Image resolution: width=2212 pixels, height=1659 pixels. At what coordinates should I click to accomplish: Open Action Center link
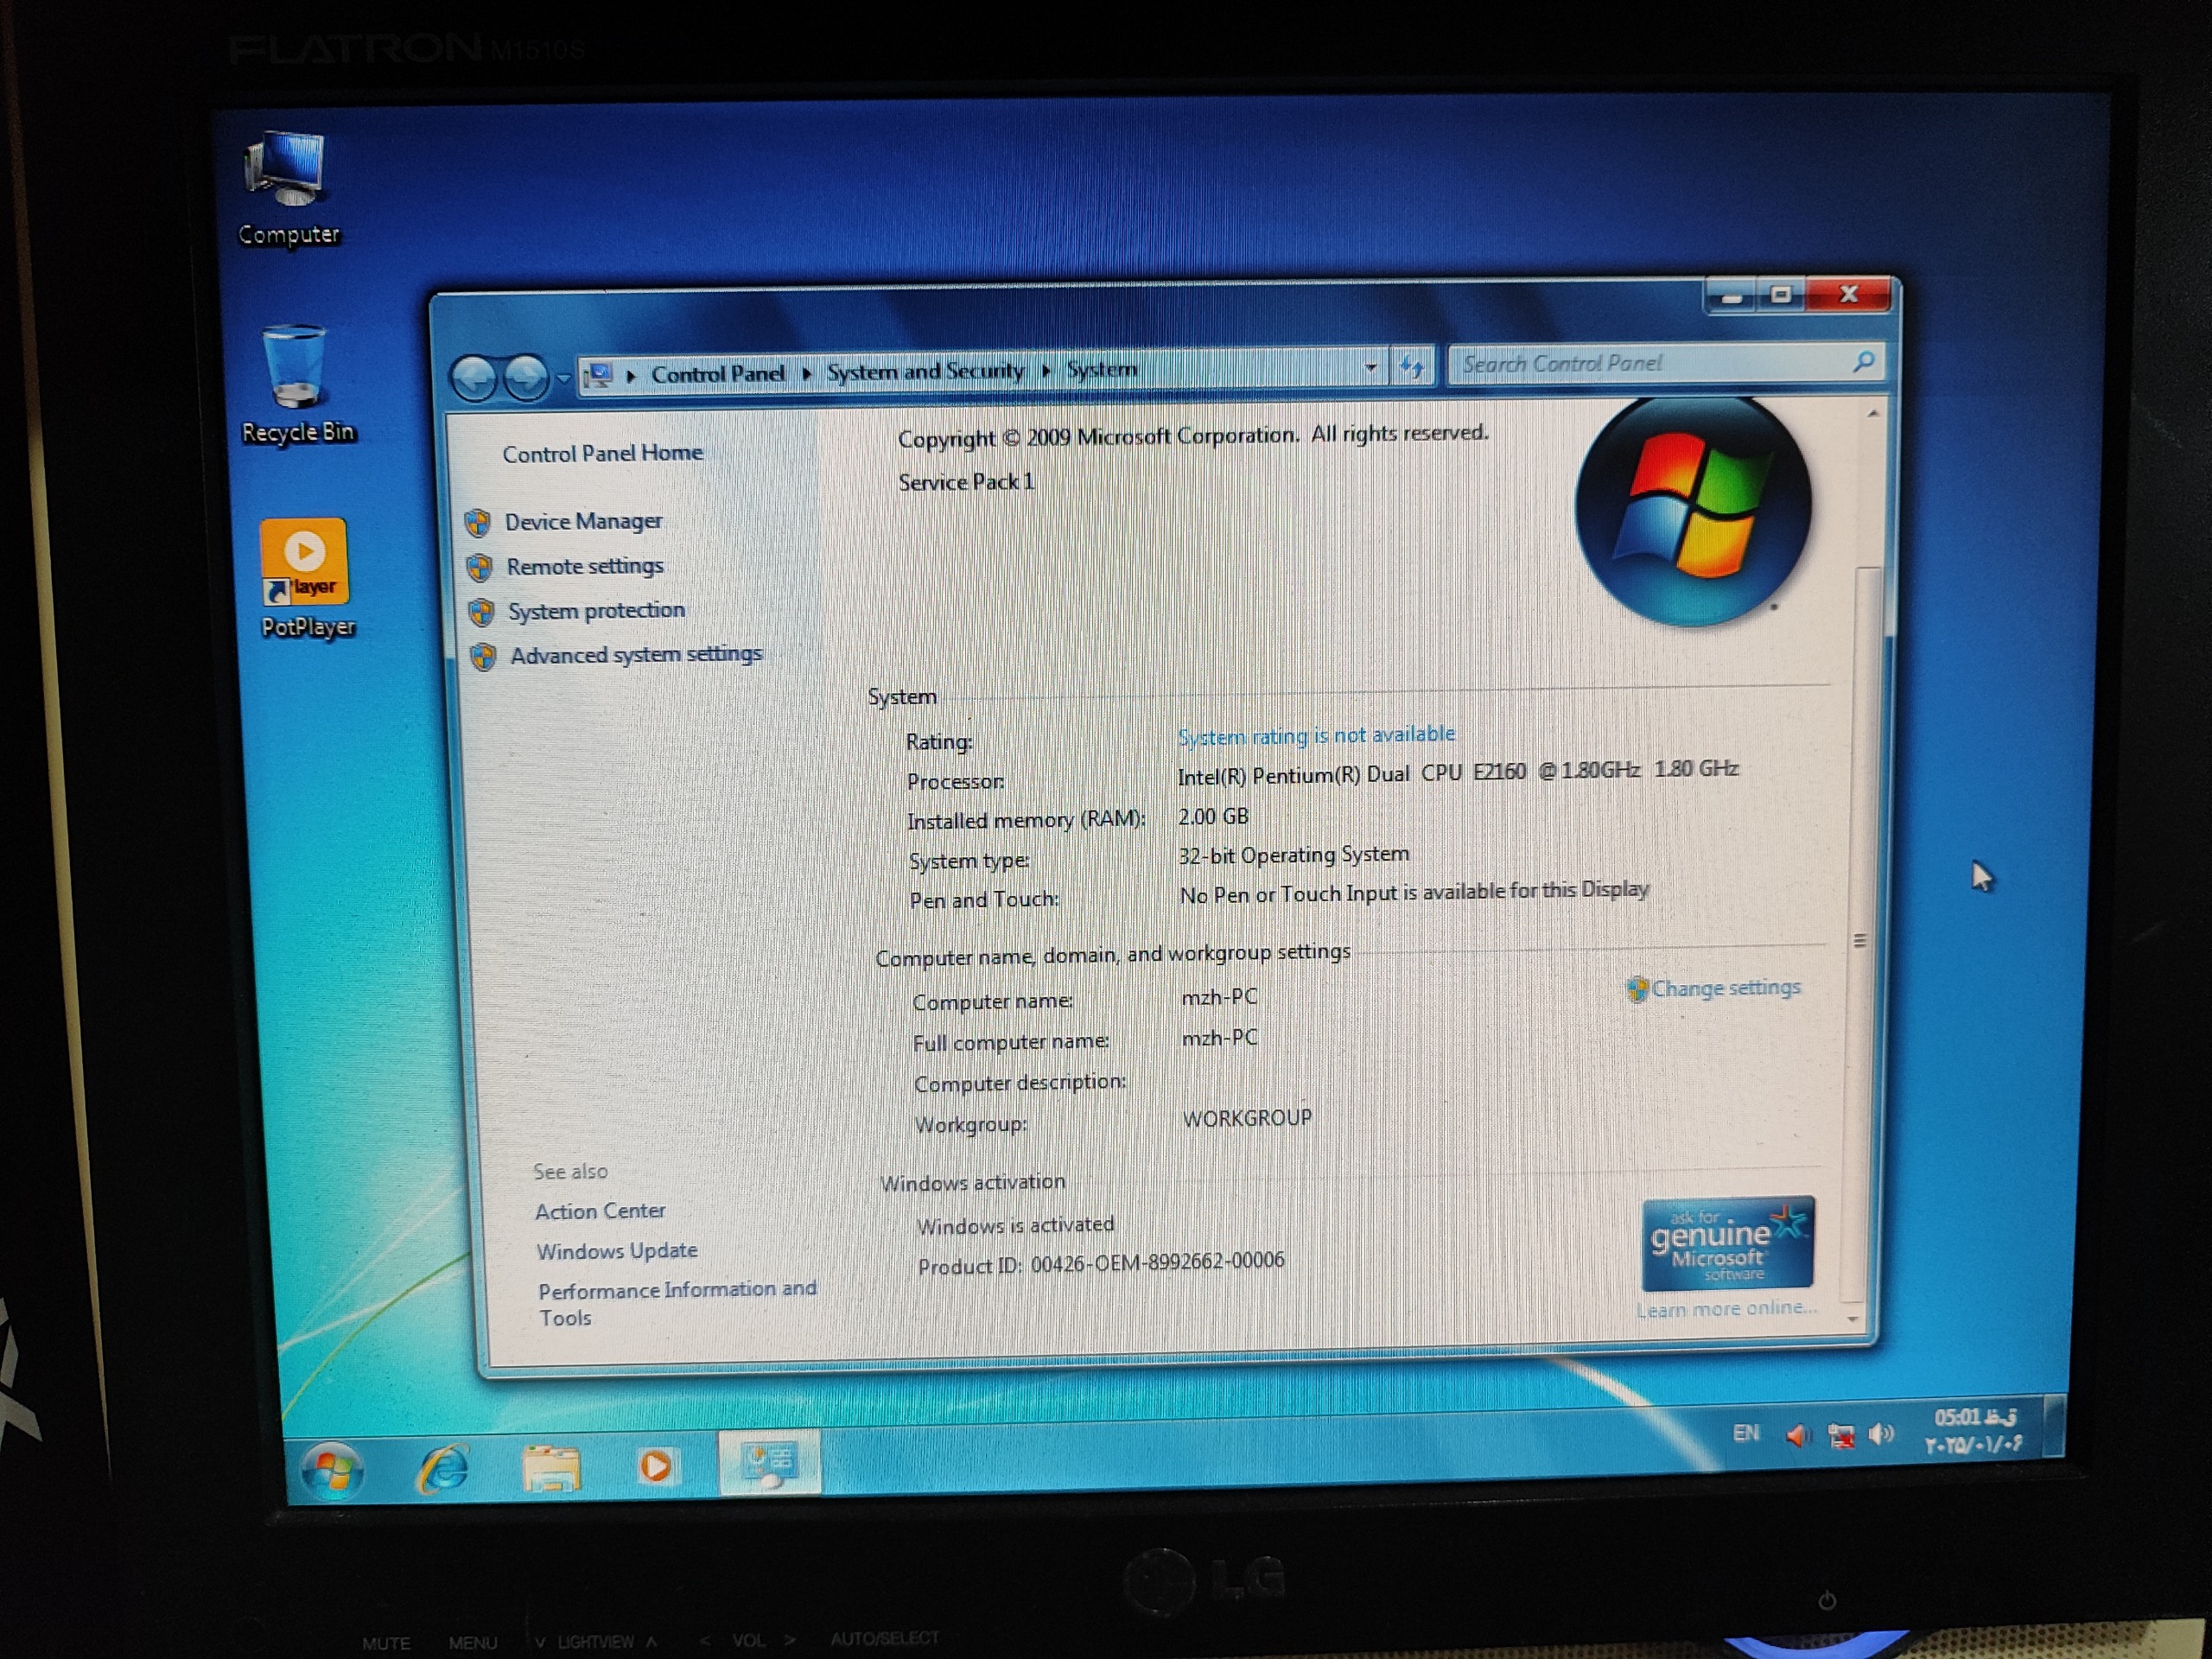point(600,1211)
